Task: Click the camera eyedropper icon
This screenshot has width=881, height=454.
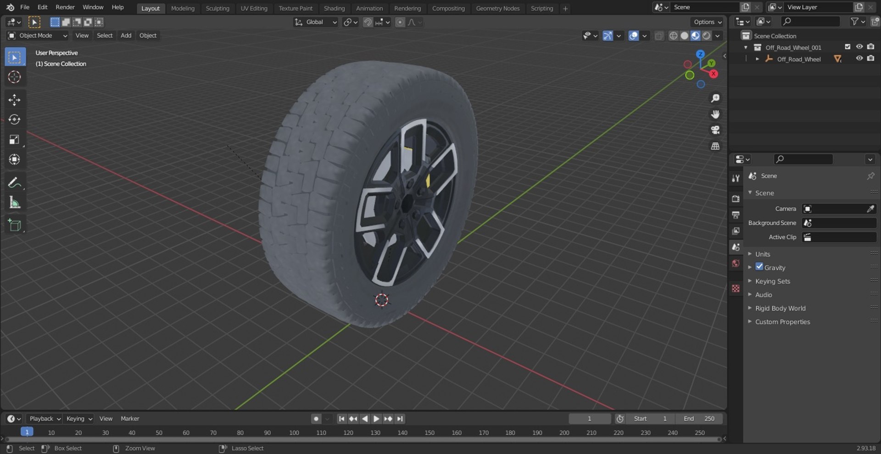Action: 870,209
